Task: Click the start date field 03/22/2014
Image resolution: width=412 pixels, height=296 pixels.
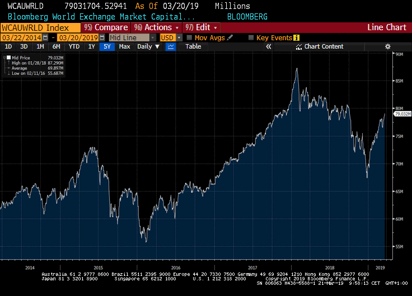Action: click(21, 38)
